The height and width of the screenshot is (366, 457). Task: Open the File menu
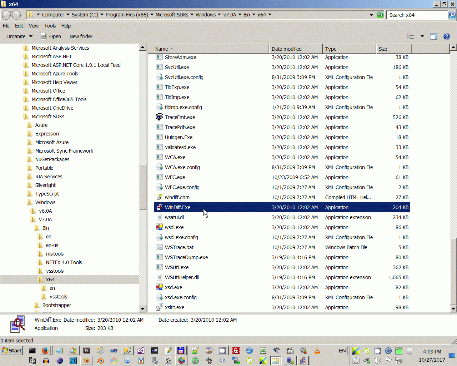pos(6,26)
